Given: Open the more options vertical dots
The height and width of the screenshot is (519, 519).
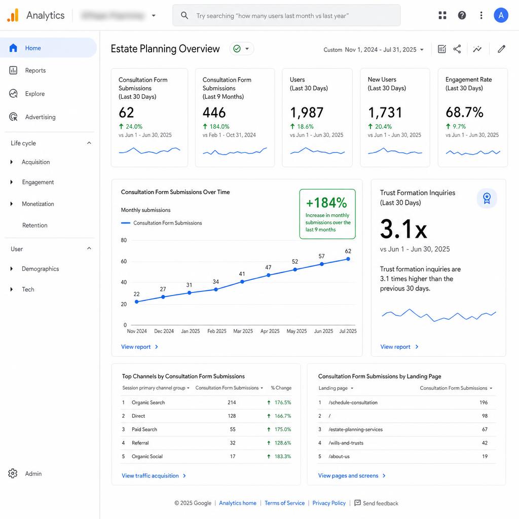Looking at the screenshot, I should coord(481,15).
